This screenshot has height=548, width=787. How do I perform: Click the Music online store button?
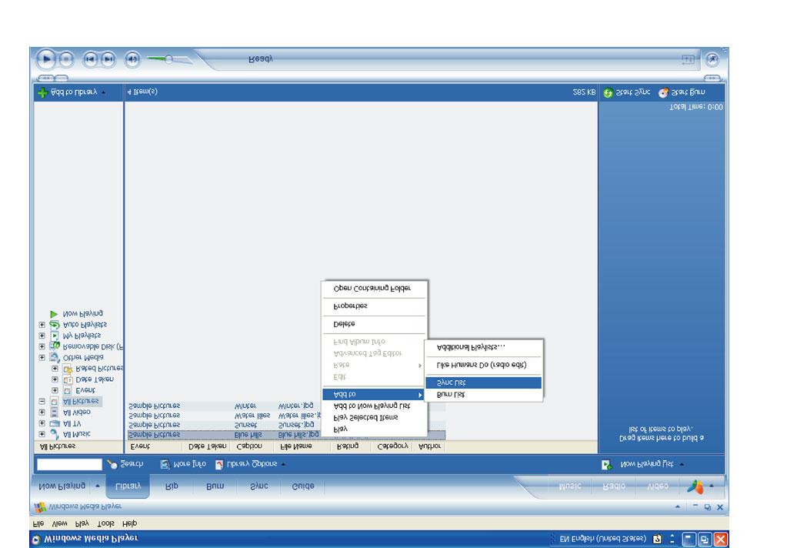(570, 486)
